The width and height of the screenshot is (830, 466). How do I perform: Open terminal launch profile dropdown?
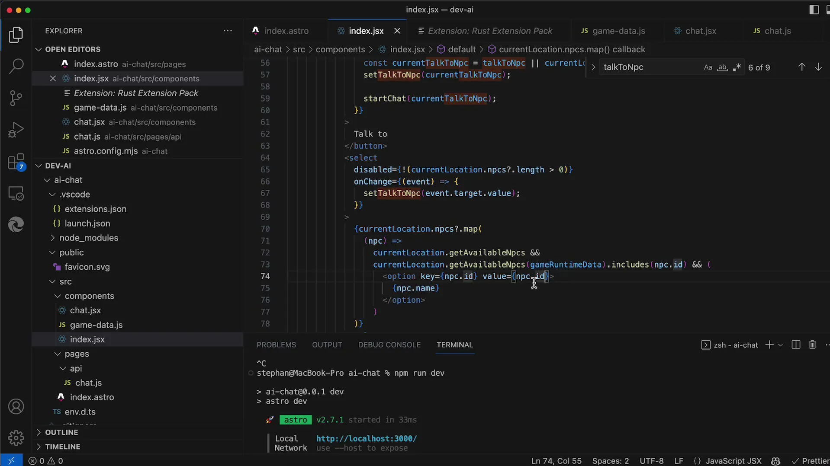coord(780,345)
